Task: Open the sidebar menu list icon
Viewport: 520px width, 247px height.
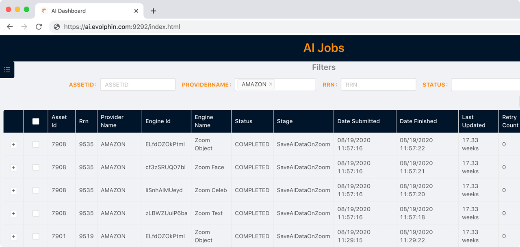Action: (7, 70)
